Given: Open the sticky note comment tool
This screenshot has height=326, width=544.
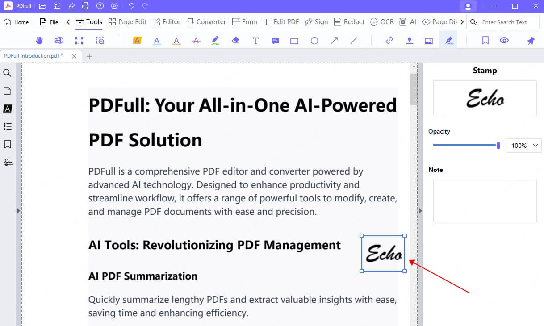Looking at the screenshot, I should pos(275,41).
